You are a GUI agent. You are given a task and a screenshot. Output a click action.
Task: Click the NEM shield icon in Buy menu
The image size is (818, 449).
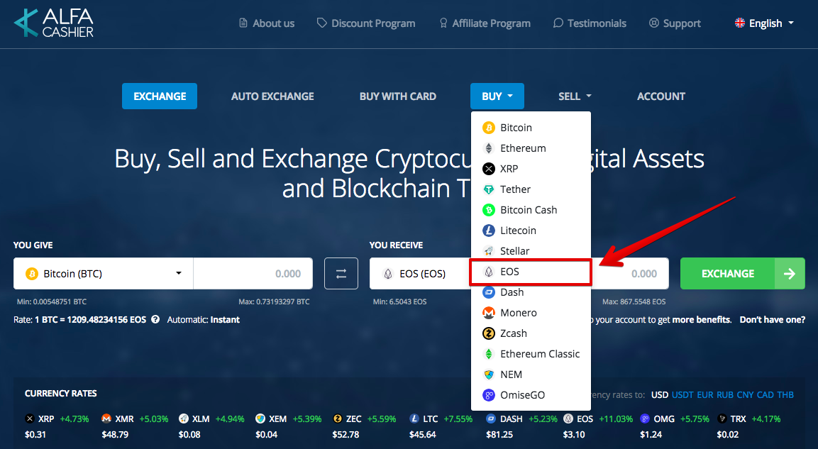click(x=489, y=375)
